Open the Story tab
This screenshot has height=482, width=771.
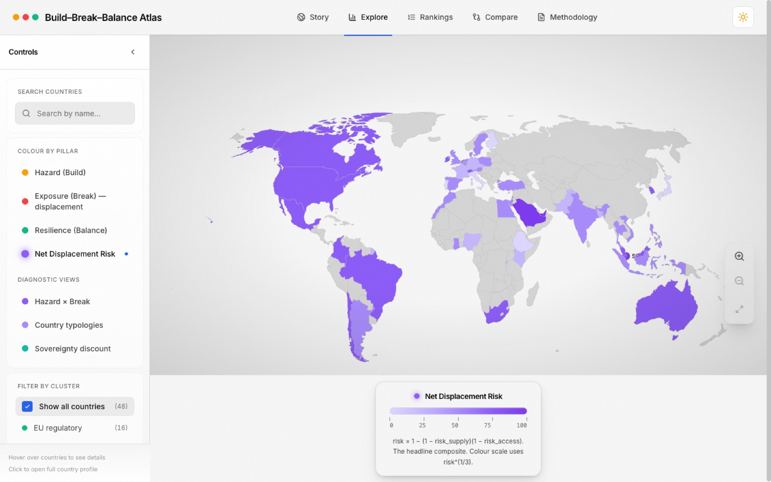tap(313, 17)
